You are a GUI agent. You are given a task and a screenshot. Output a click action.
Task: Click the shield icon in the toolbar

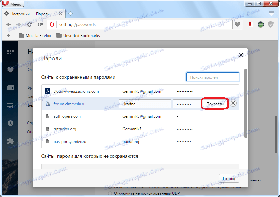coord(271,24)
